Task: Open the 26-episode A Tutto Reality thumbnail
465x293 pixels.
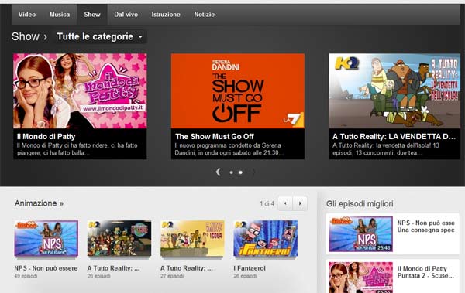Action: tap(119, 238)
